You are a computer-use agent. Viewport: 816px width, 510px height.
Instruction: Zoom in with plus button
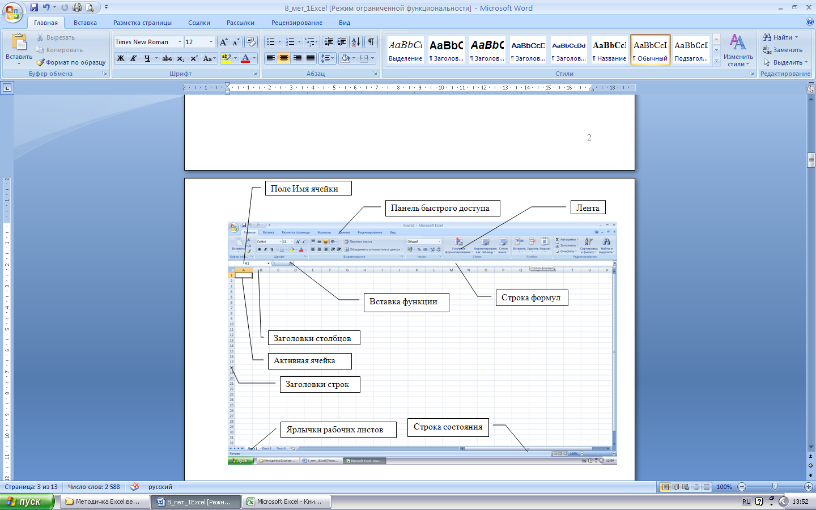coord(809,487)
